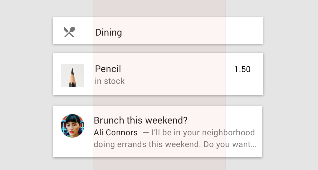318x170 pixels.
Task: Click the "Do you want" text in the preview
Action: pos(227,144)
